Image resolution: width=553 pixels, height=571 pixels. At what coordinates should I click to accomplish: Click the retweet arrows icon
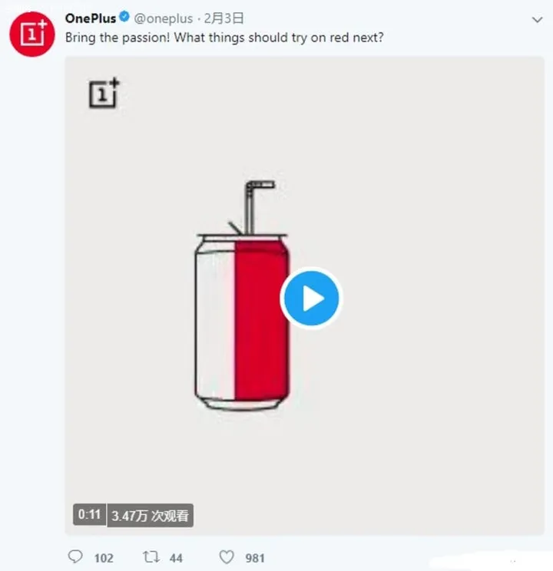pos(151,557)
